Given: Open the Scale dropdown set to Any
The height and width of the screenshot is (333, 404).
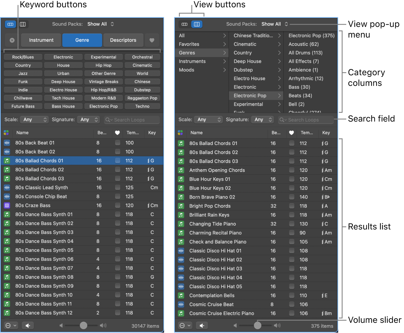Looking at the screenshot, I should tap(34, 120).
